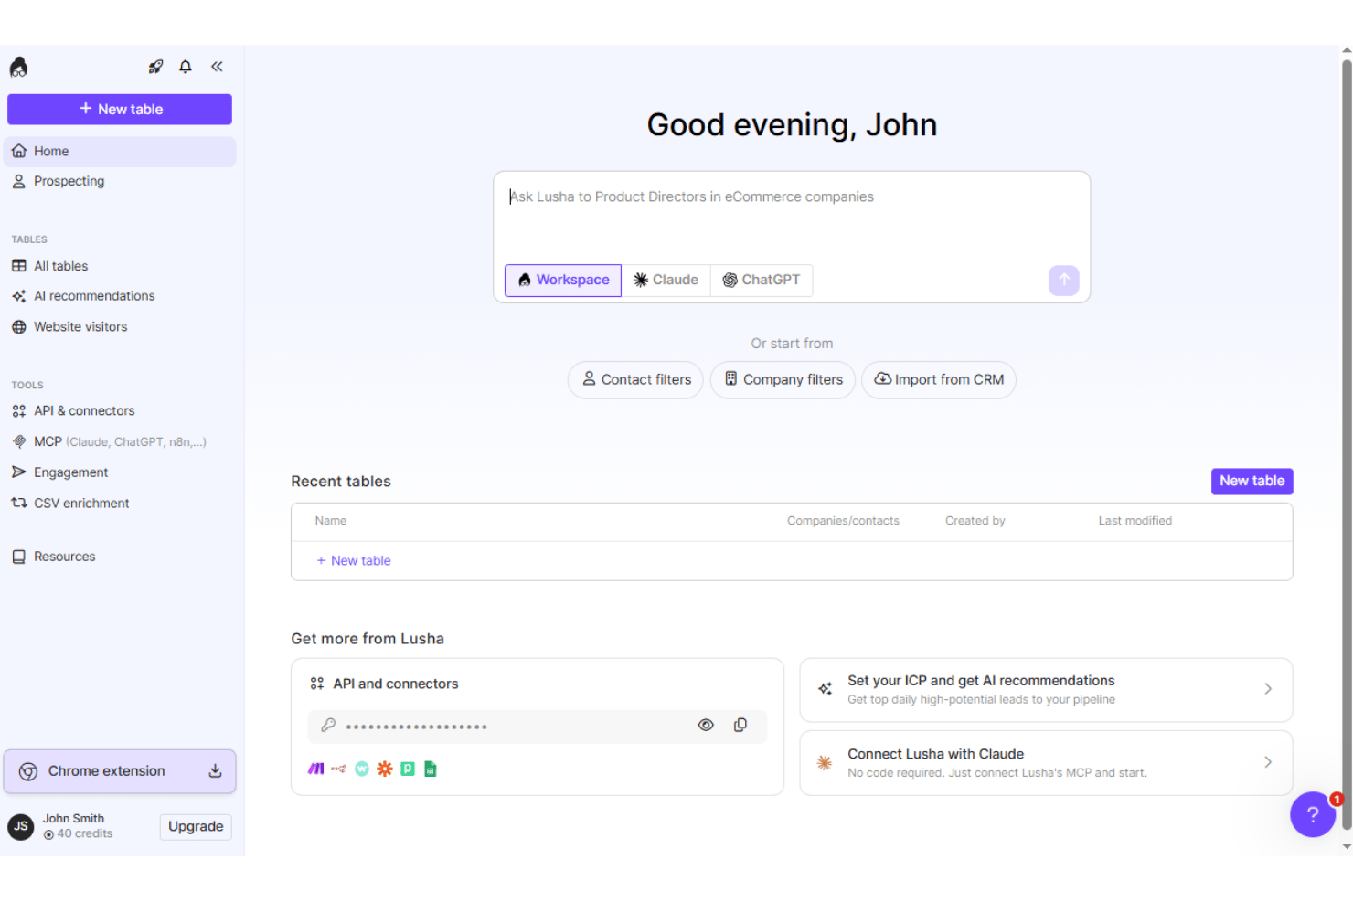The image size is (1353, 902).
Task: Click chevron on Set your ICP card
Action: [x=1268, y=690]
